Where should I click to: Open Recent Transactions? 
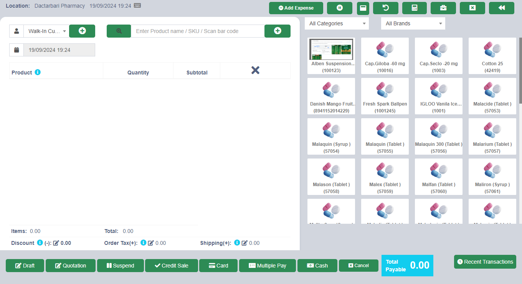pyautogui.click(x=485, y=262)
